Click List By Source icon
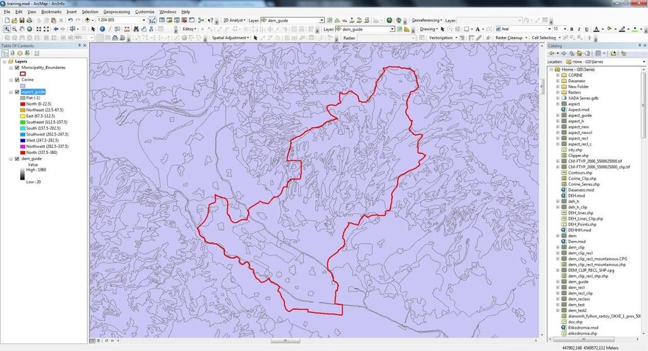Image resolution: width=648 pixels, height=351 pixels. [13, 53]
